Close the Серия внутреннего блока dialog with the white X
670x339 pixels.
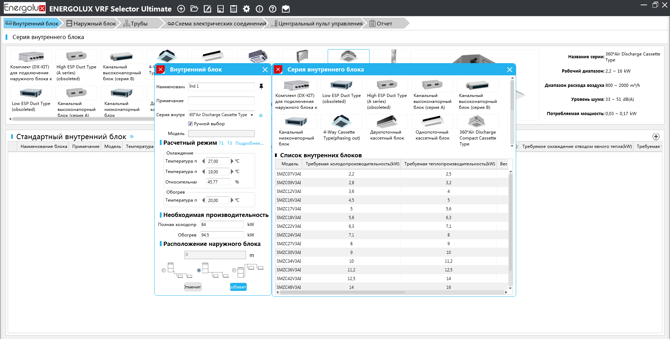(509, 70)
